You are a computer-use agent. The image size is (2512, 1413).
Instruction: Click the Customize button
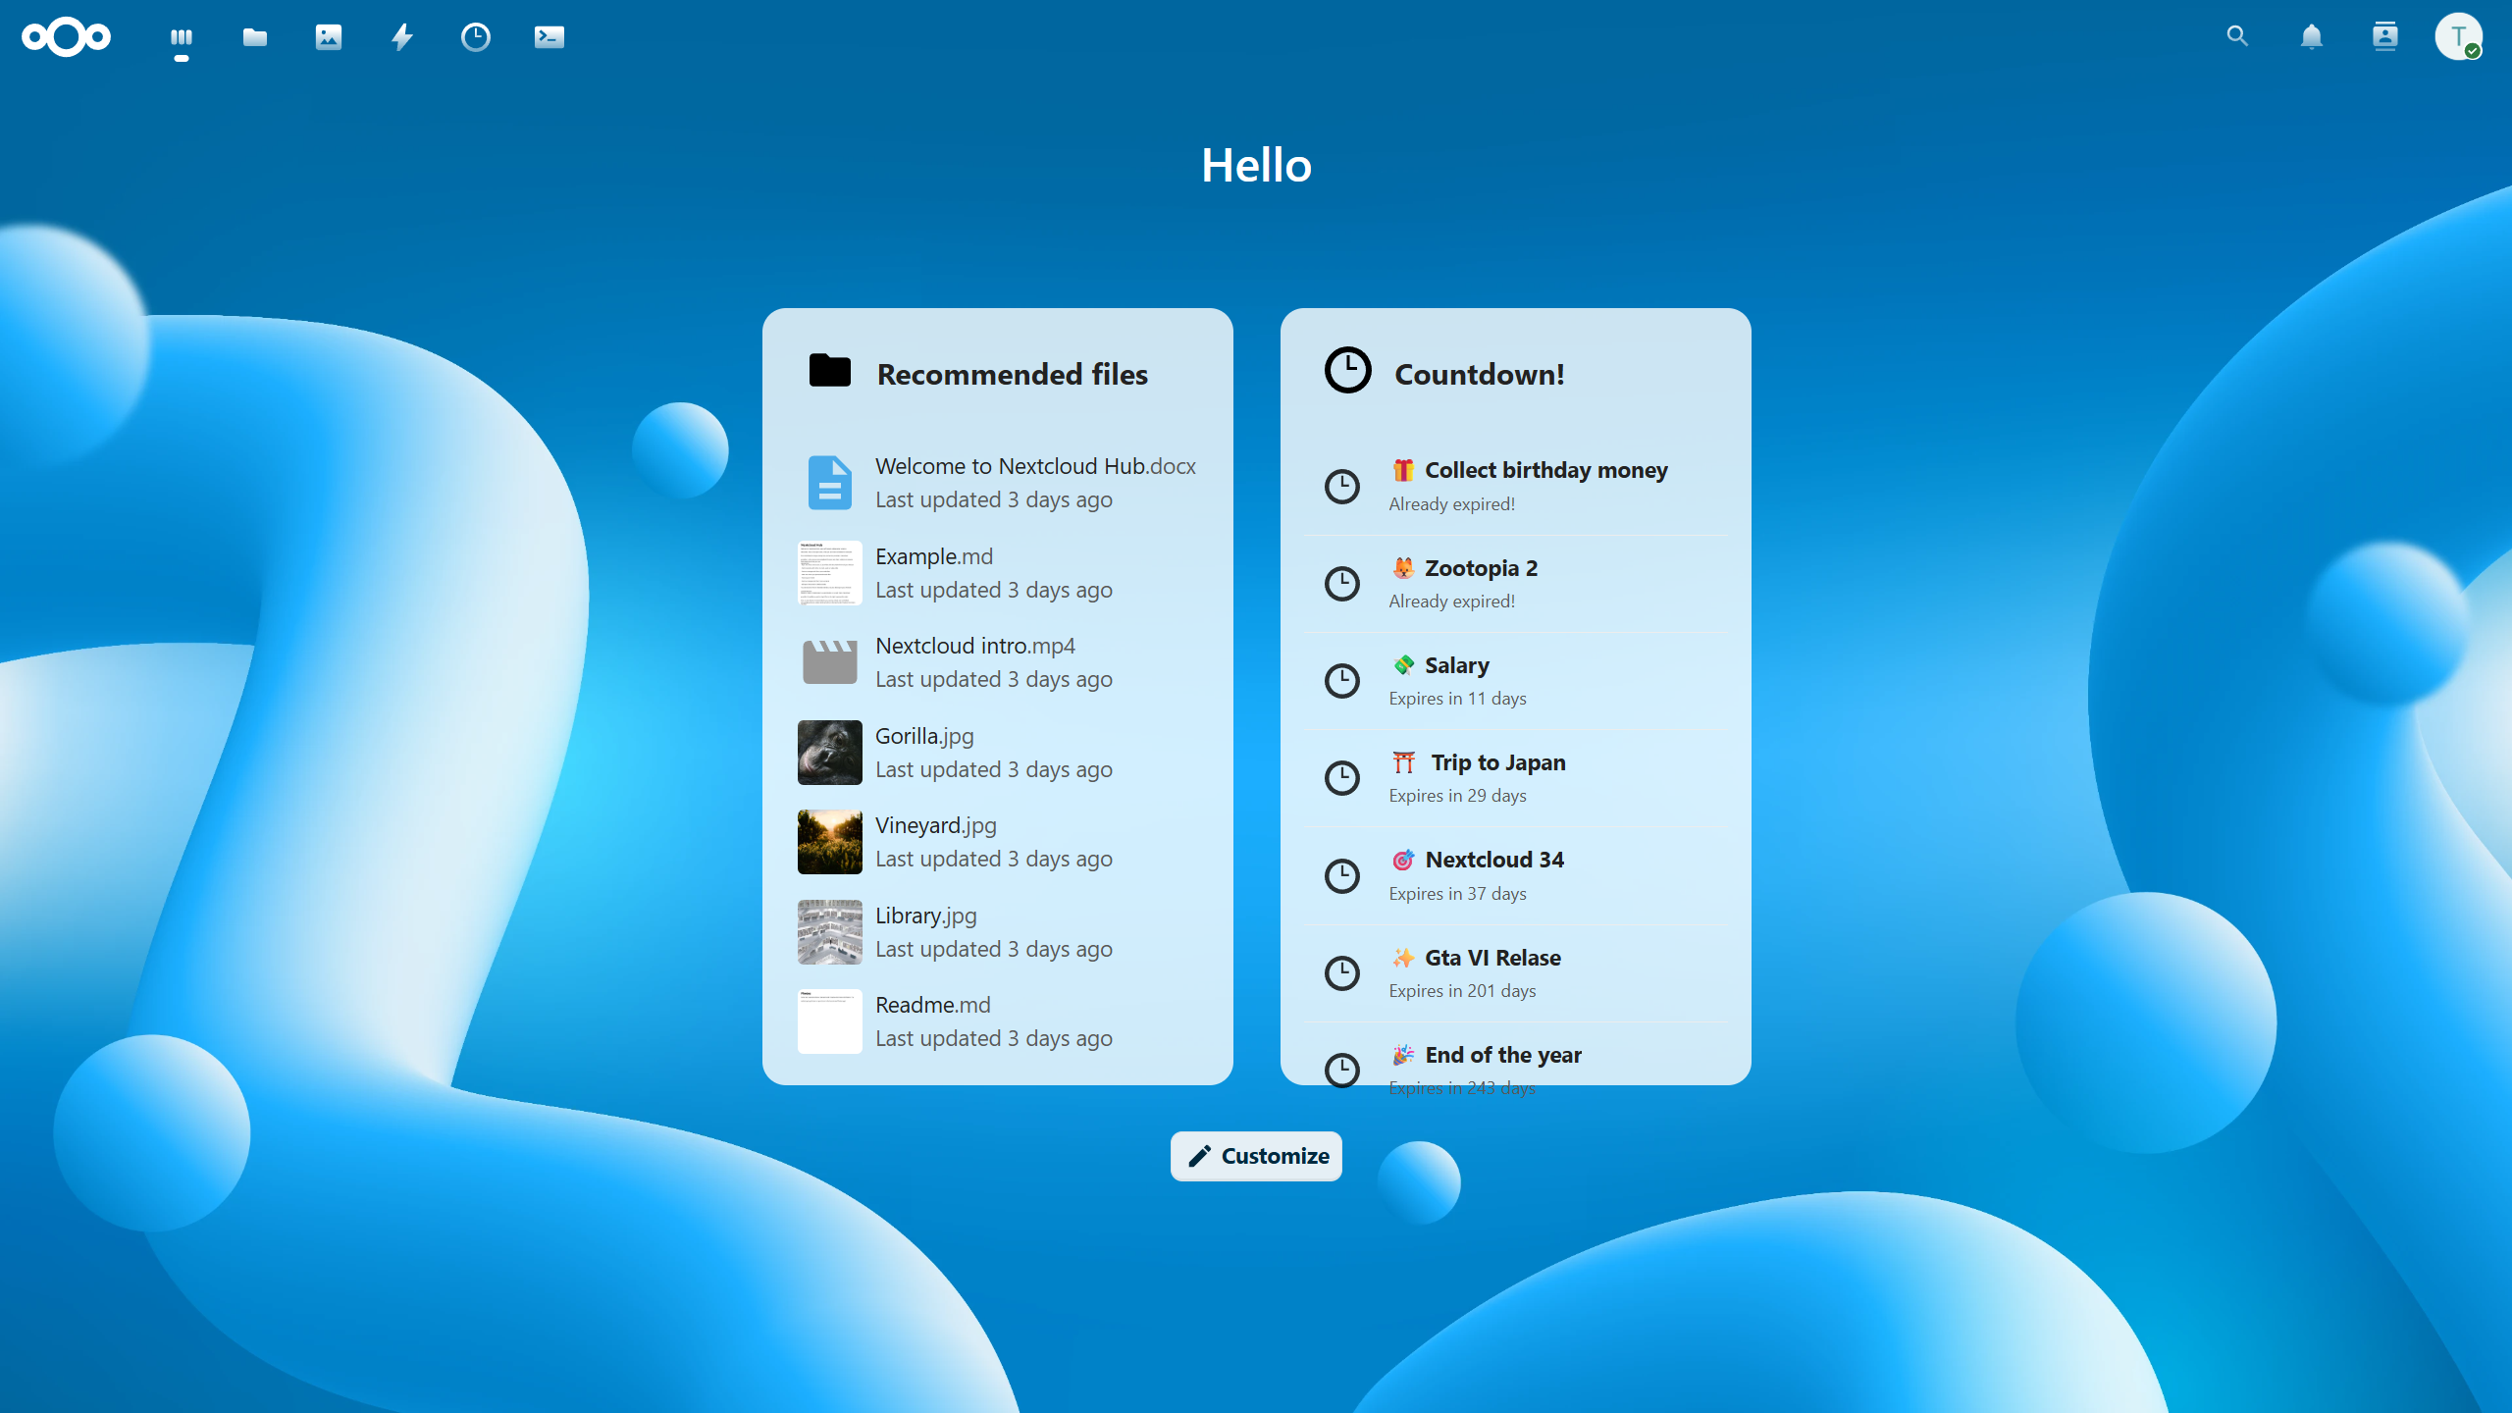[x=1256, y=1156]
